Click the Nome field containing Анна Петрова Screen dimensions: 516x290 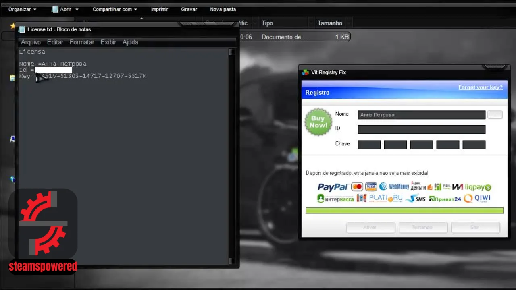pos(421,115)
